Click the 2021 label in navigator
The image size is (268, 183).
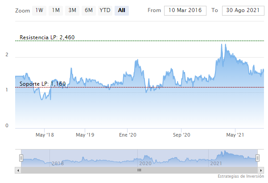pos(216,163)
